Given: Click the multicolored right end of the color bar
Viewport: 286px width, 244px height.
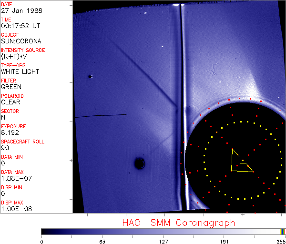Looking at the screenshot, I should tap(283, 231).
